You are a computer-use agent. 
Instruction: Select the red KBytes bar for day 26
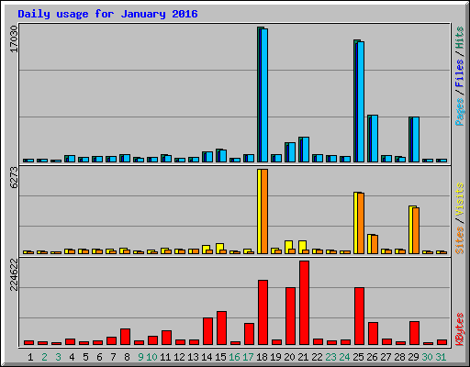point(373,333)
